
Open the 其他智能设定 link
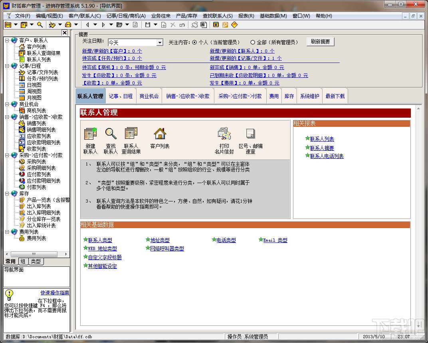coord(102,266)
